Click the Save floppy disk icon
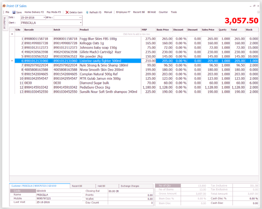Image resolution: width=262 pixels, height=209 pixels. pos(14,12)
